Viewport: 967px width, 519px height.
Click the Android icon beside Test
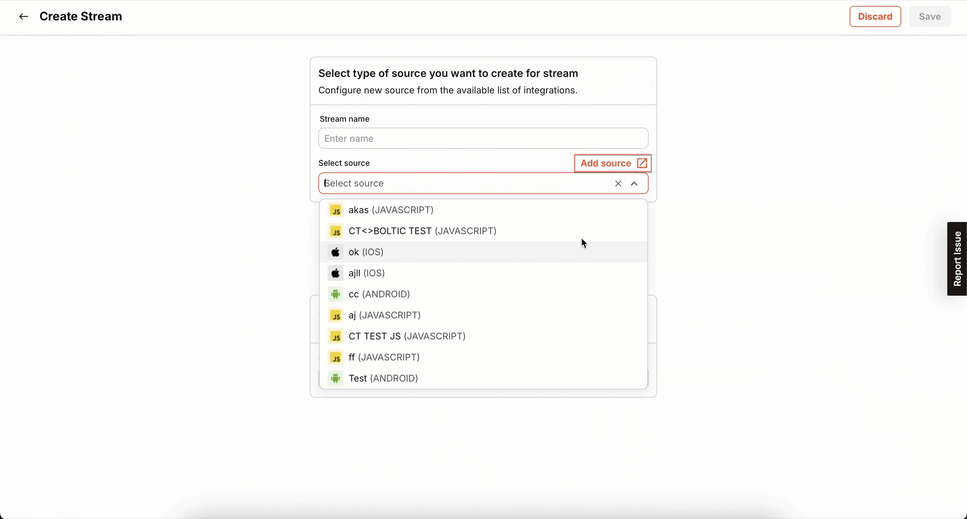tap(335, 378)
